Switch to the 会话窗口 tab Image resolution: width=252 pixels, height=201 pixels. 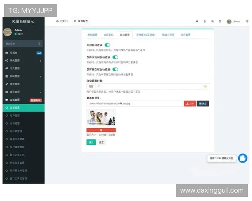pos(109,35)
